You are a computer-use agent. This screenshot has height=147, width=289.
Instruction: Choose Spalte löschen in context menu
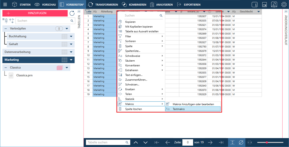pyautogui.click(x=134, y=109)
